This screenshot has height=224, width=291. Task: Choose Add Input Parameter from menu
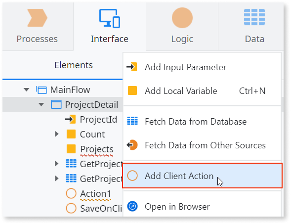tap(202, 67)
